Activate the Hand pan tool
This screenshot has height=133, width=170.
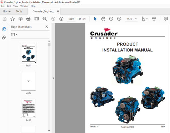click(x=103, y=19)
